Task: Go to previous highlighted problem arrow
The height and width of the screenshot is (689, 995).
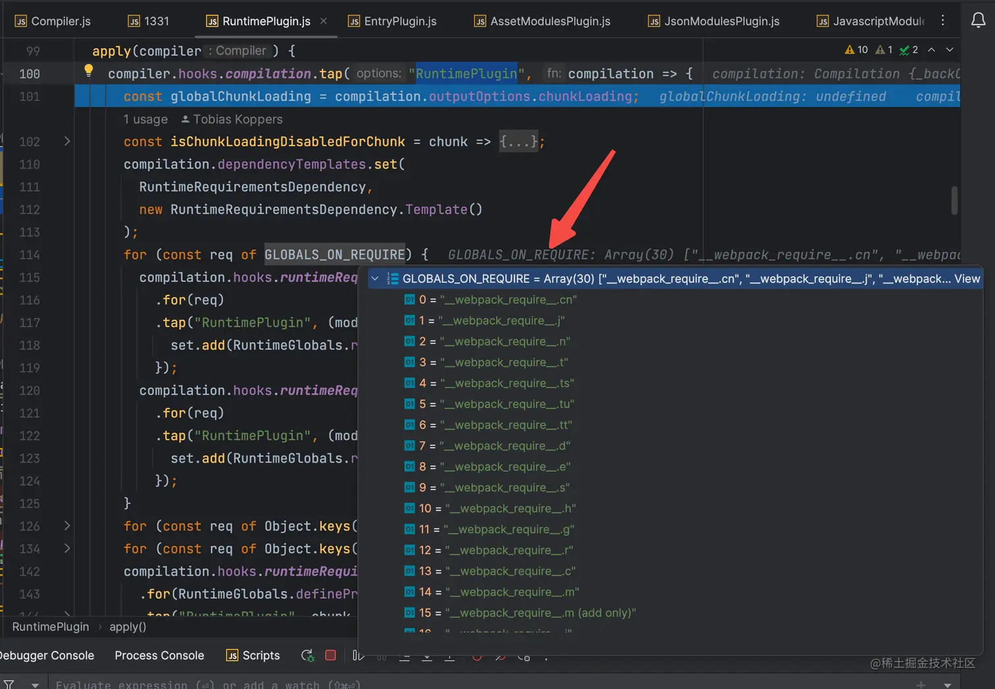Action: [932, 50]
